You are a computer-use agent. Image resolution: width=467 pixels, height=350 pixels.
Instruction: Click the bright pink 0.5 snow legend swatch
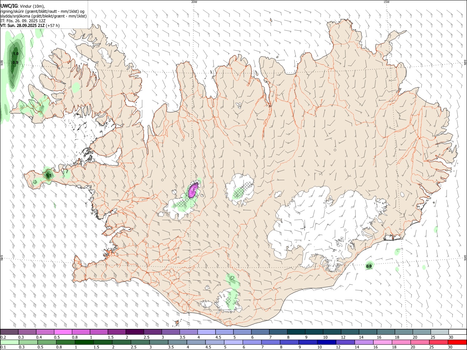tap(63, 332)
